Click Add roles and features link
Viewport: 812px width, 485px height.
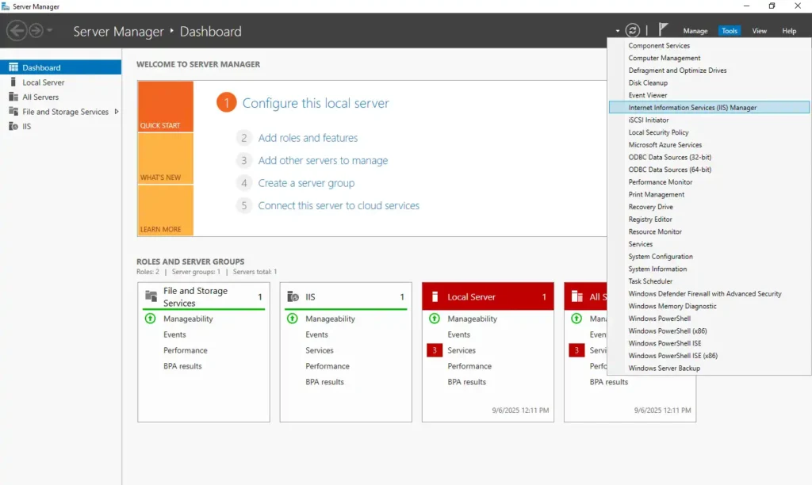pos(308,138)
